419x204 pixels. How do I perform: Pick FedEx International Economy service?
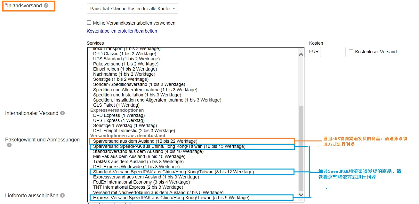pyautogui.click(x=141, y=182)
